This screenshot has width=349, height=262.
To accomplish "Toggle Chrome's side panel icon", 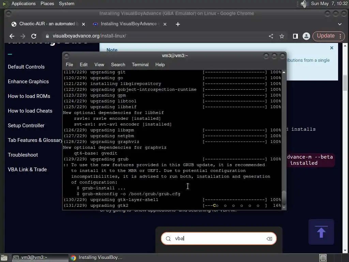I will pyautogui.click(x=295, y=36).
